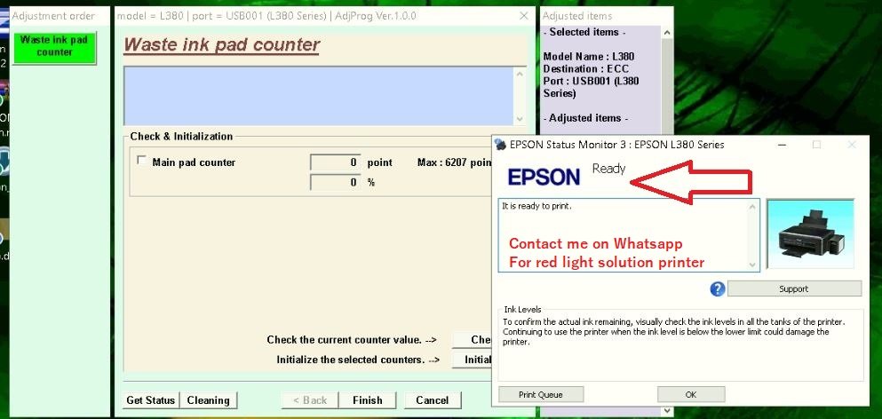The image size is (882, 419).
Task: Click 'Check the current counter value. -->' text
Action: (352, 340)
